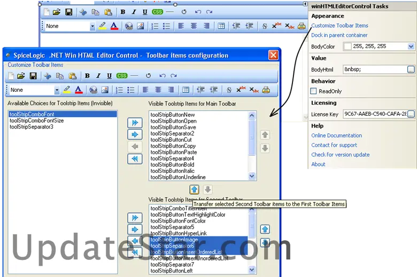Click the Open folder icon in the dialog toolbar
This screenshot has width=417, height=277.
pyautogui.click(x=21, y=76)
